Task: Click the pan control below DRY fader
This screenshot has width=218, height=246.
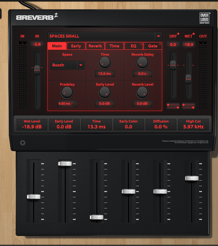Action: (173, 106)
